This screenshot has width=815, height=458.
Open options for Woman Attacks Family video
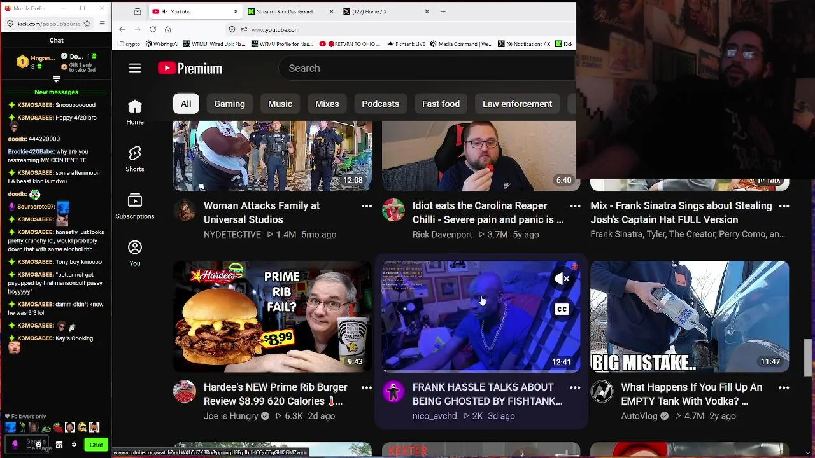tap(367, 206)
